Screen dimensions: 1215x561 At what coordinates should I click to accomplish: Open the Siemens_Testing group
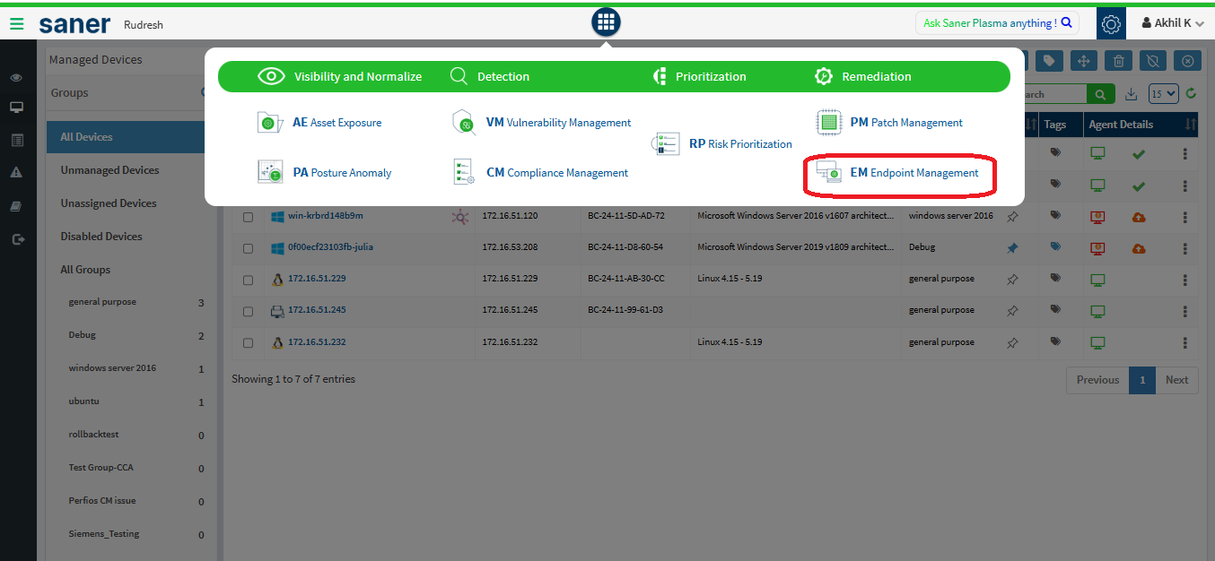(x=104, y=534)
